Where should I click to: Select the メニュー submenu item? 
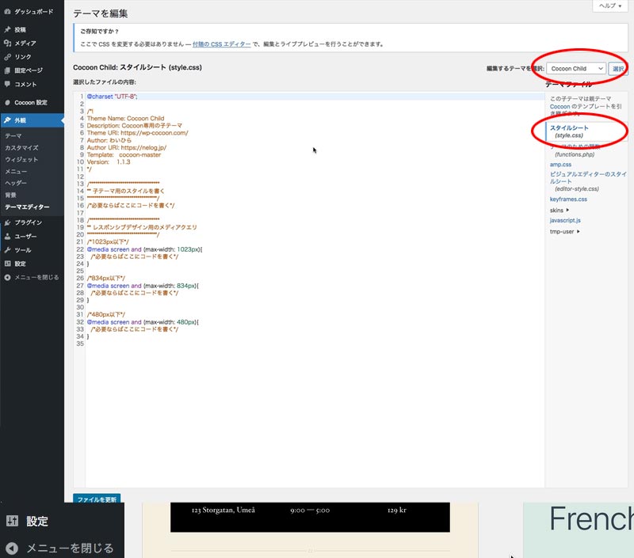coord(16,171)
